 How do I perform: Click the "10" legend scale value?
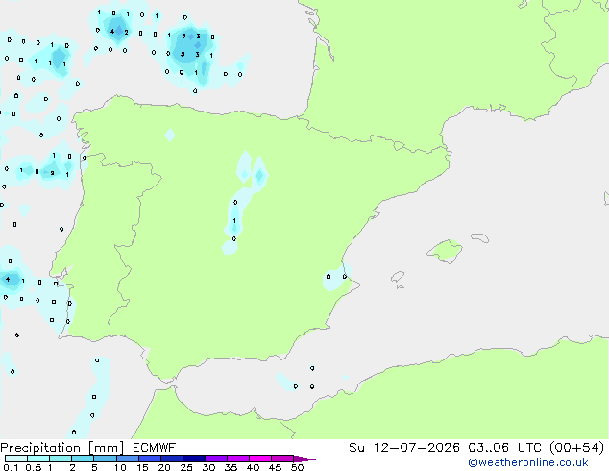(120, 467)
